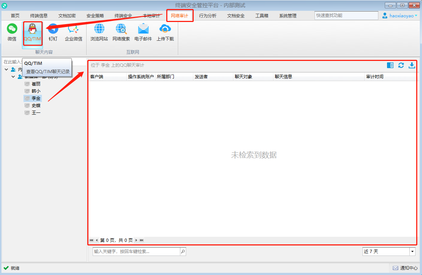Sort by the 所属部门 column header
422x275 pixels.
coord(174,77)
